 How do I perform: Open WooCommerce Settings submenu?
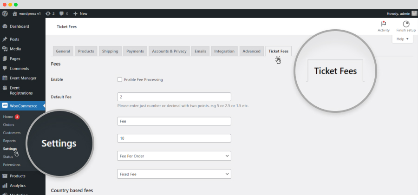(10, 149)
